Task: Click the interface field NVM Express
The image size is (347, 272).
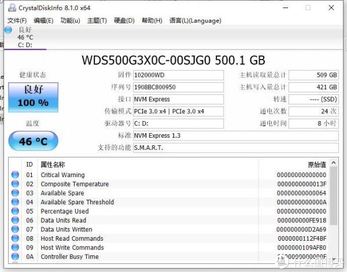Action: click(178, 99)
